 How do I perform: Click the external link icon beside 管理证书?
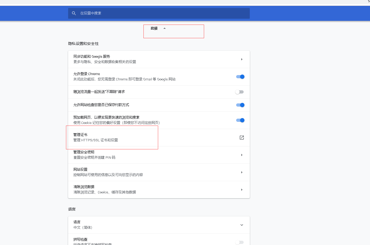(x=242, y=137)
